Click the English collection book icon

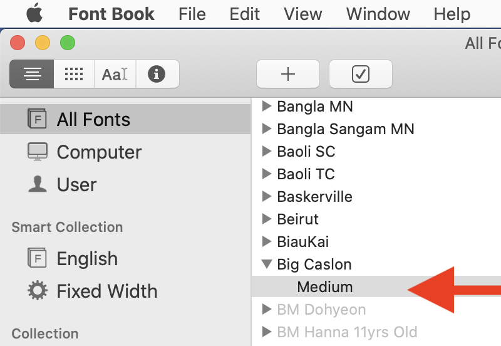(37, 258)
